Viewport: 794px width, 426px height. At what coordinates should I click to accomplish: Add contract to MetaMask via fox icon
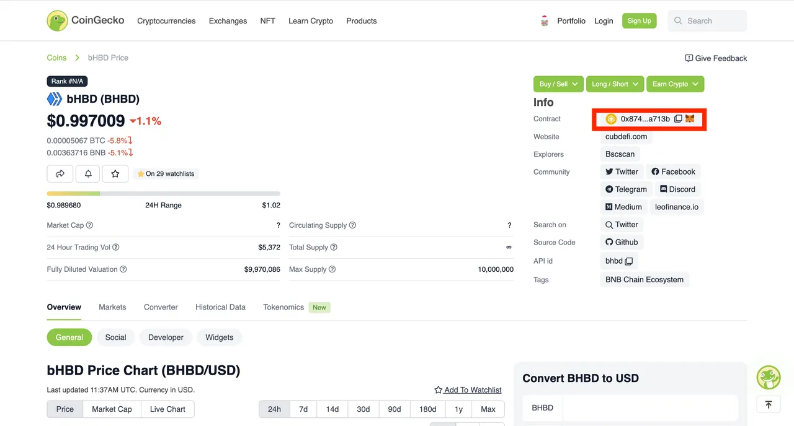click(690, 118)
